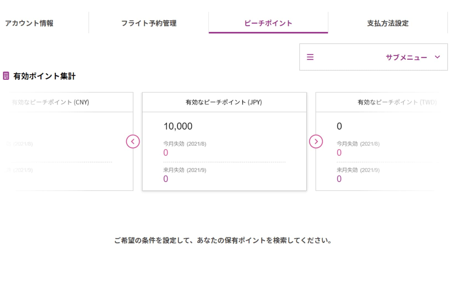
Task: Click 来月失効 (2021/9) label in JPY card
Action: [x=185, y=170]
